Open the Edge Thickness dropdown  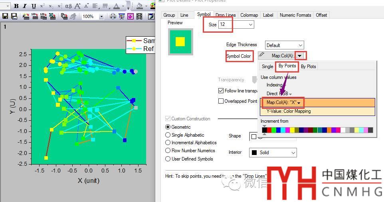point(301,45)
